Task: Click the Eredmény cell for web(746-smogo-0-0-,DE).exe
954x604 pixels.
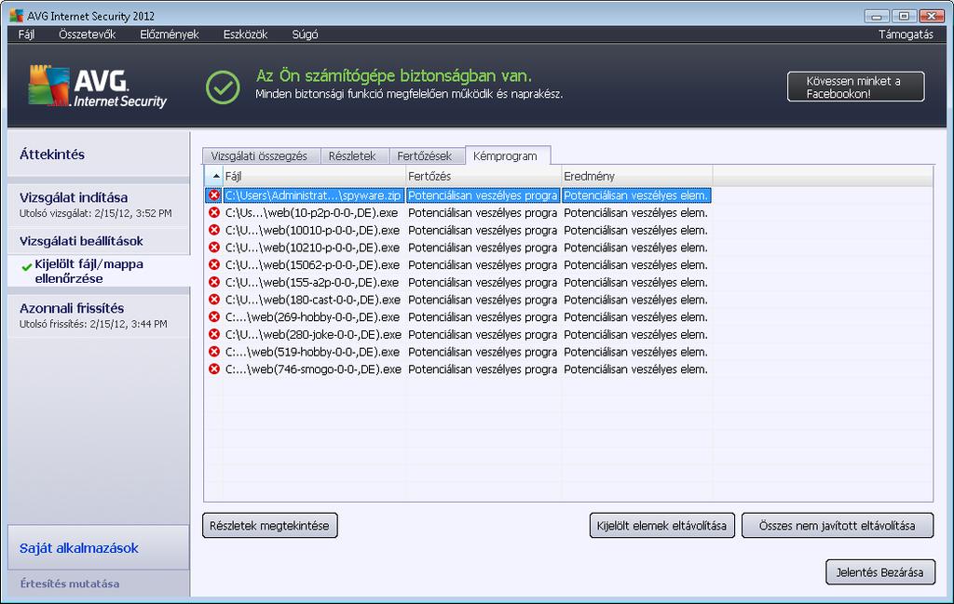Action: [x=636, y=369]
